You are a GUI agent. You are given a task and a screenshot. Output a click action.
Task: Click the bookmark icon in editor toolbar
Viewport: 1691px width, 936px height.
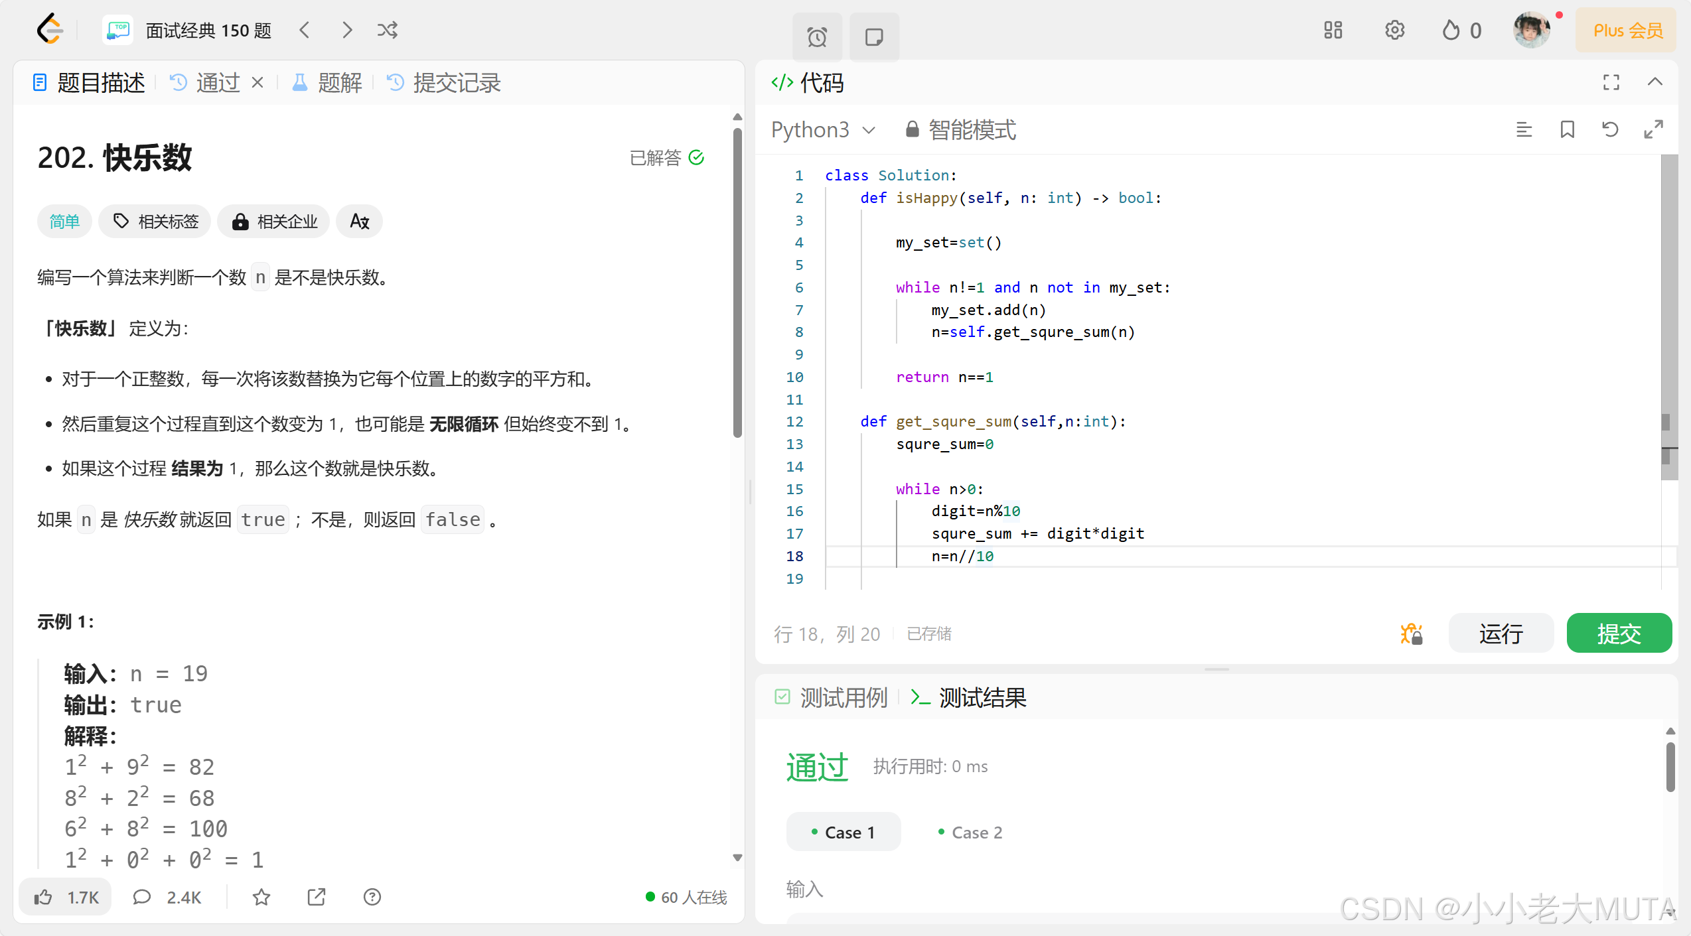click(x=1567, y=129)
